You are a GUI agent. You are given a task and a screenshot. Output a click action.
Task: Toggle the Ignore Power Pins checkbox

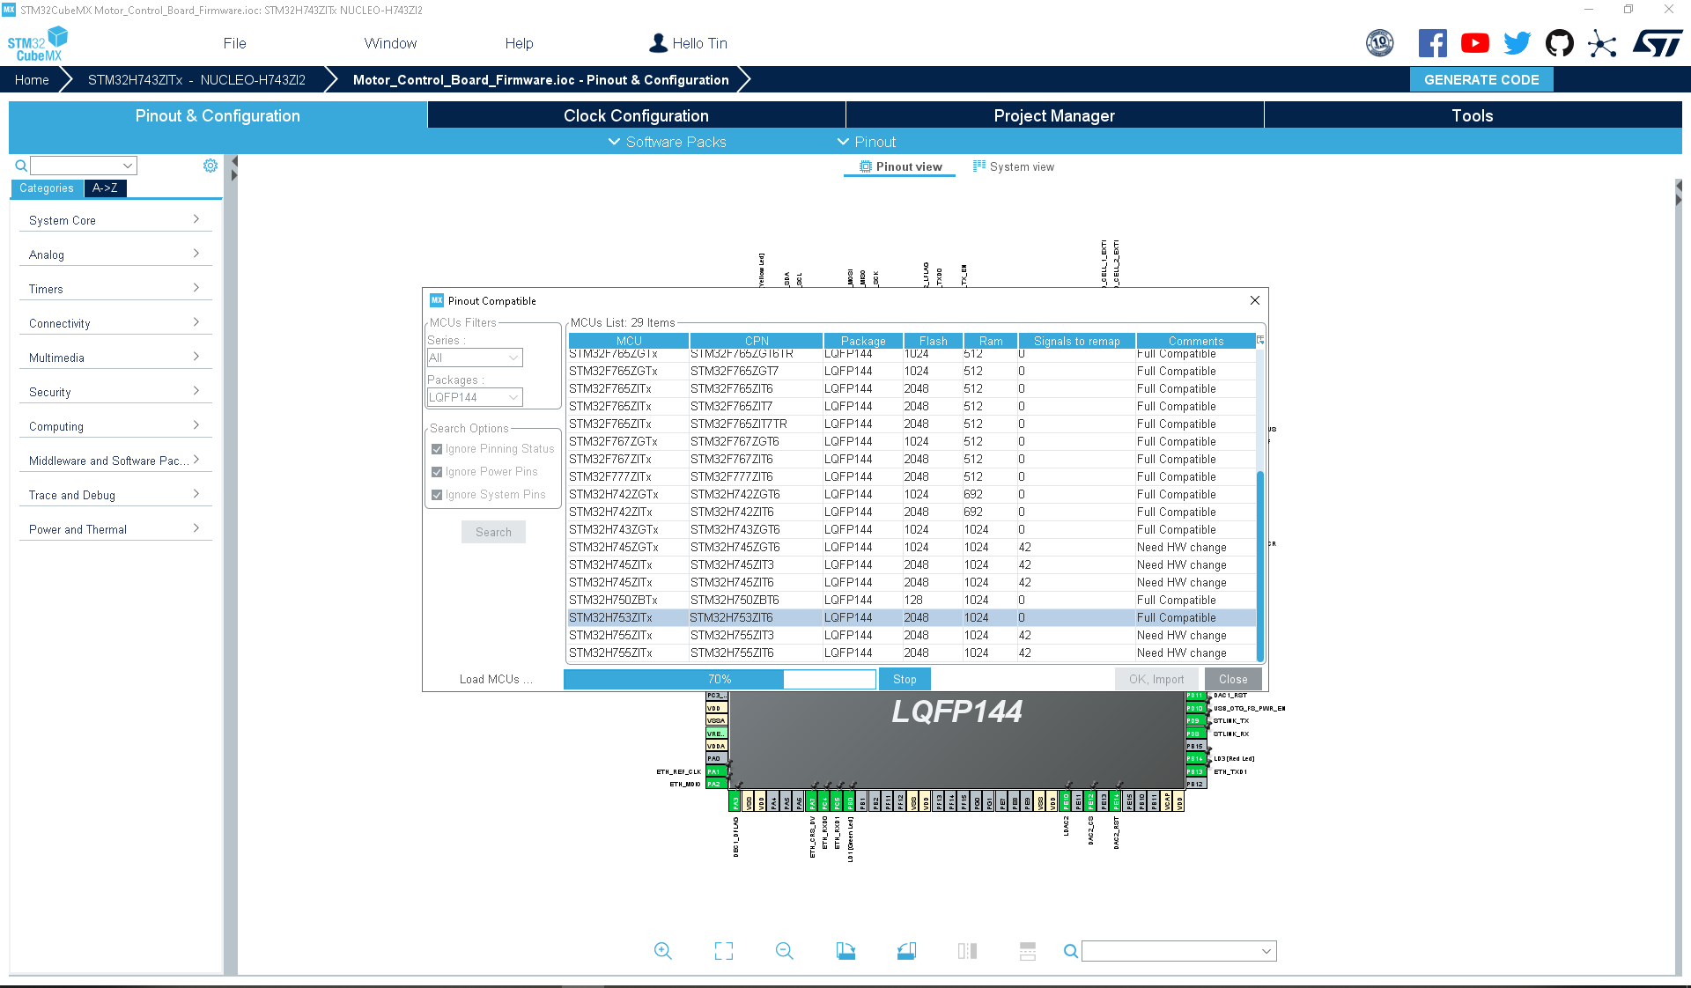point(437,472)
